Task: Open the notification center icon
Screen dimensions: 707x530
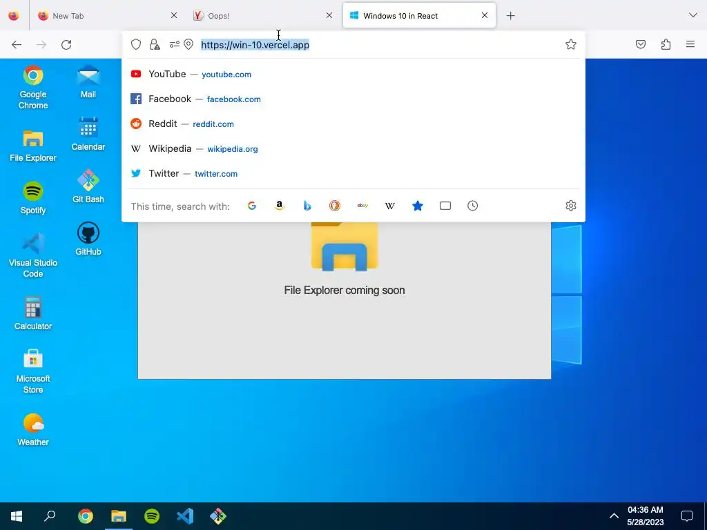Action: coord(687,516)
